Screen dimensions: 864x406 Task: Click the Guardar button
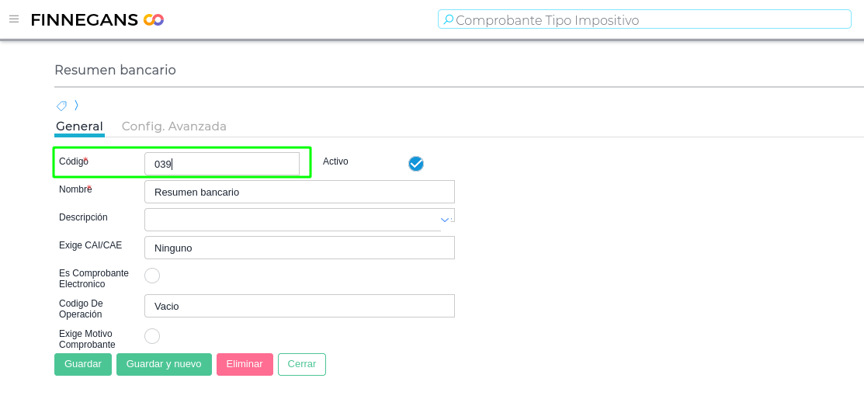pyautogui.click(x=83, y=364)
